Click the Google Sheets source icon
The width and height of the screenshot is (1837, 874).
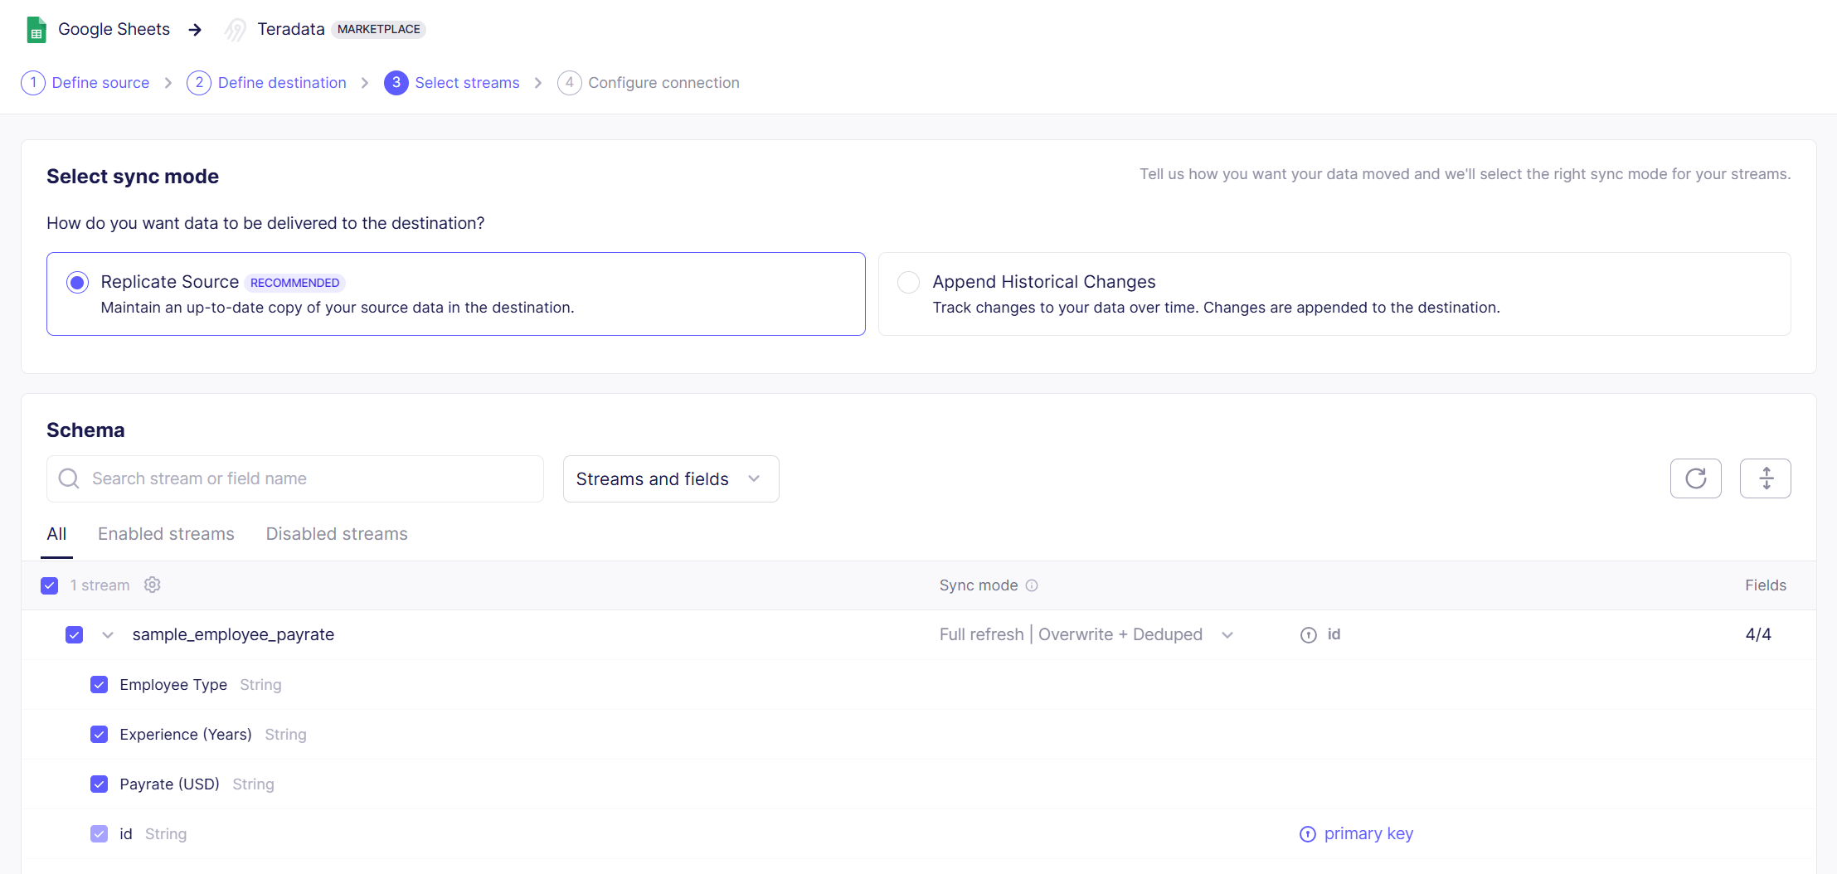point(36,30)
